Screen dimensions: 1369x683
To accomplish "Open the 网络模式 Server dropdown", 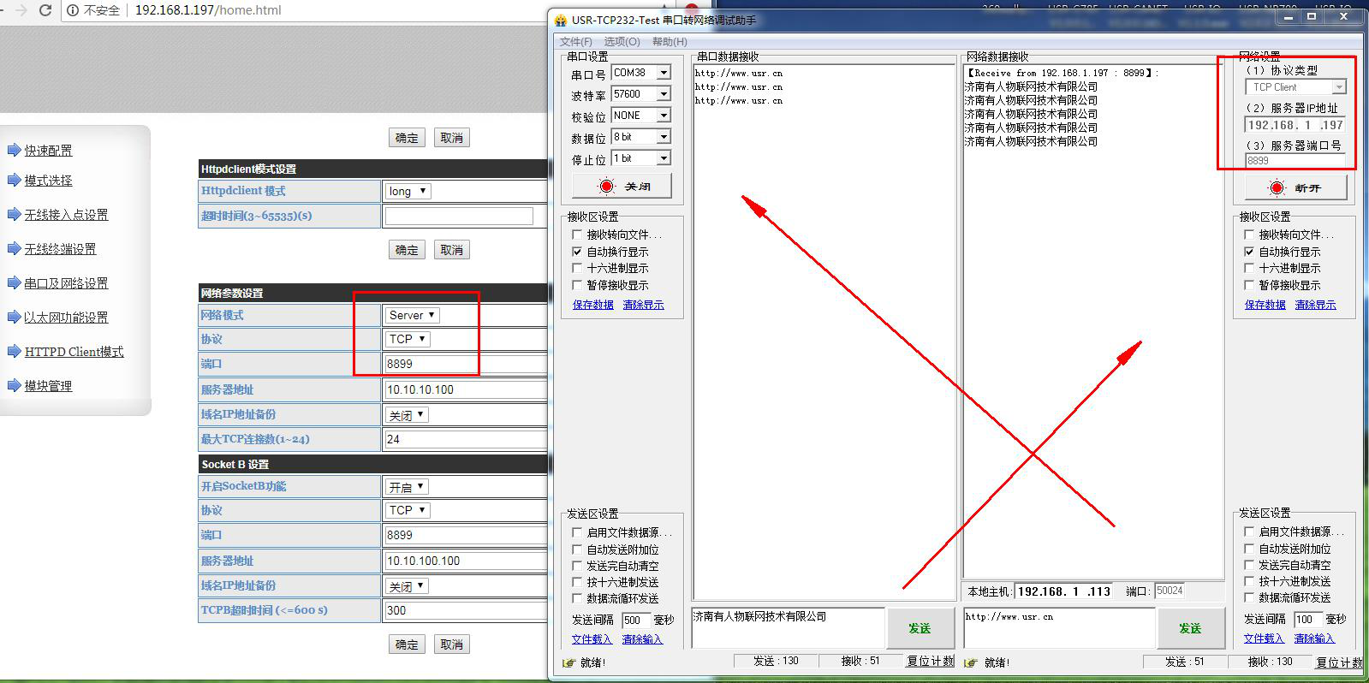I will [x=412, y=315].
